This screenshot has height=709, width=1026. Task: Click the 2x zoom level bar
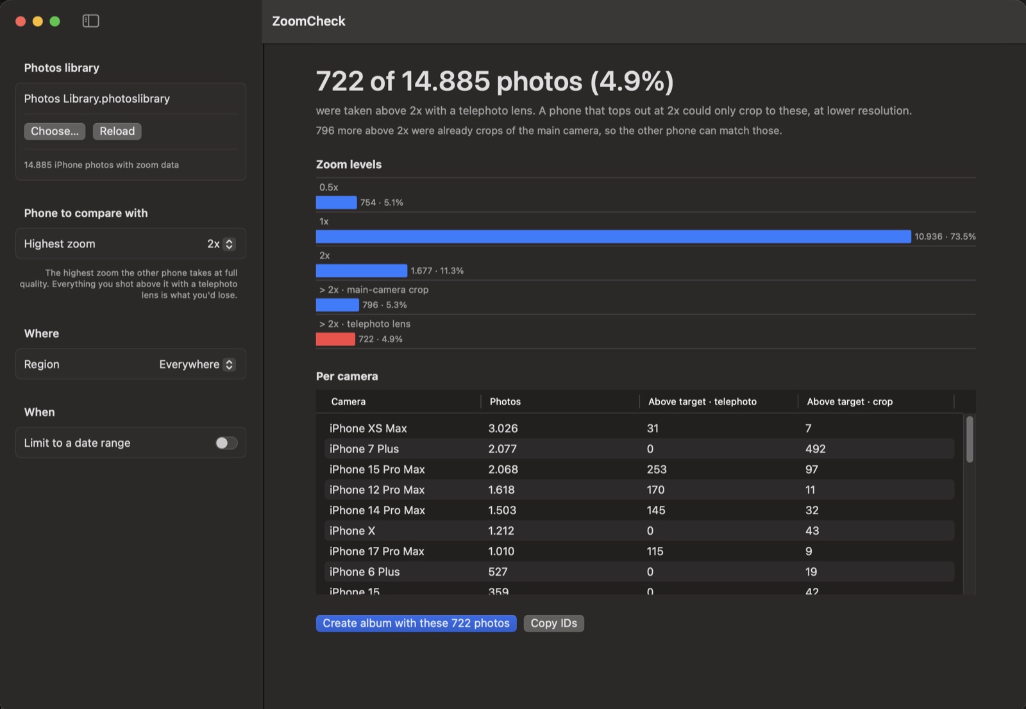(361, 271)
